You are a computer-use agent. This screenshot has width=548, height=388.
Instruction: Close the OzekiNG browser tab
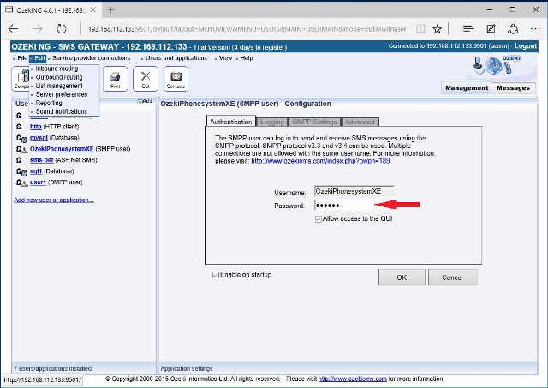pos(93,9)
